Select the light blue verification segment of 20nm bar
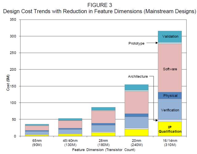197x154 pixels. click(x=137, y=122)
